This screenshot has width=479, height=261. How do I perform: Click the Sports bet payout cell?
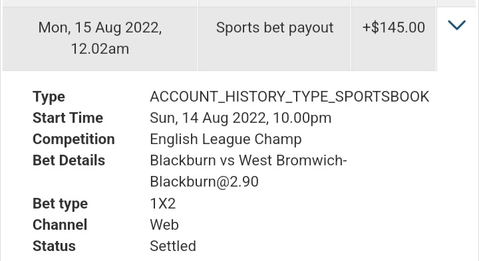pyautogui.click(x=275, y=39)
